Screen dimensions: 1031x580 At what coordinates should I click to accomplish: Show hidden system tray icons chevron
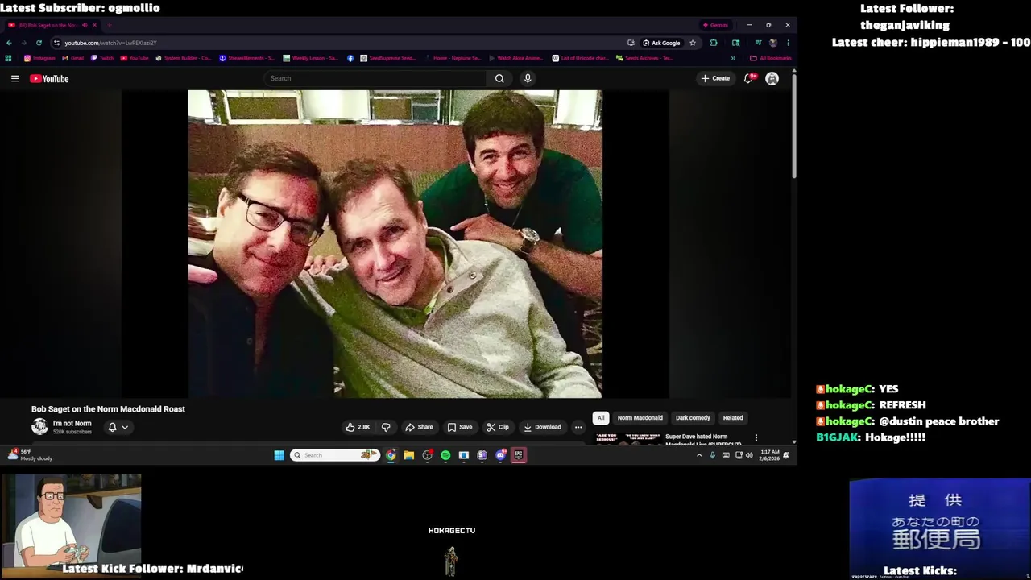point(699,455)
